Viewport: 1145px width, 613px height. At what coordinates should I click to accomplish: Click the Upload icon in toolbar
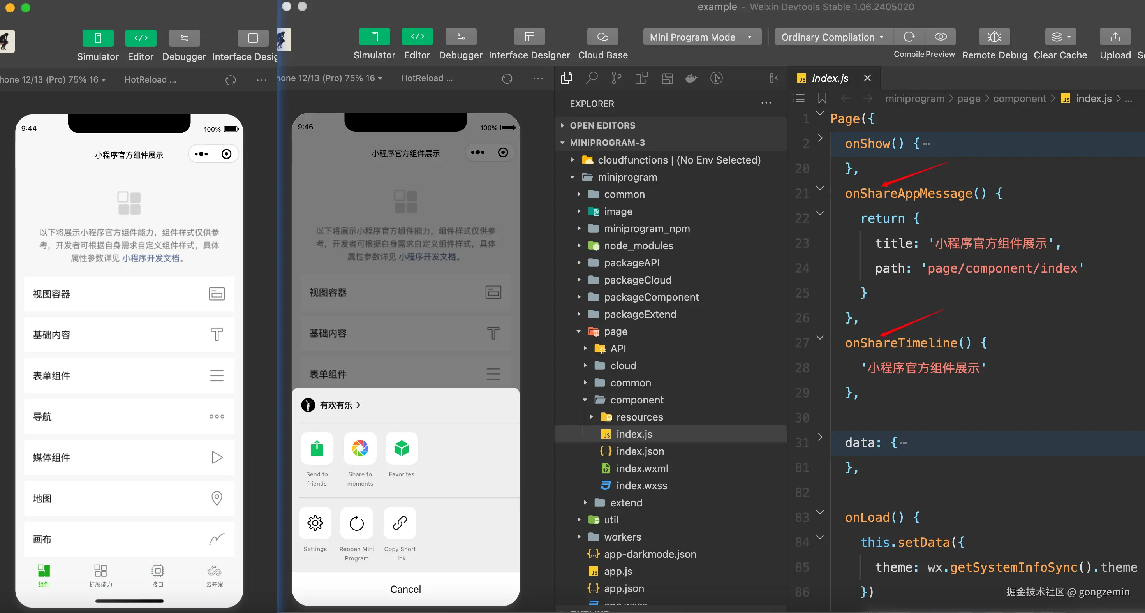click(1115, 37)
